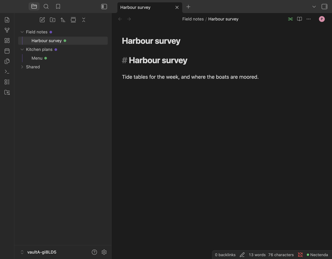Click the folder sync ribbon icon
The image size is (332, 259).
[x=7, y=92]
